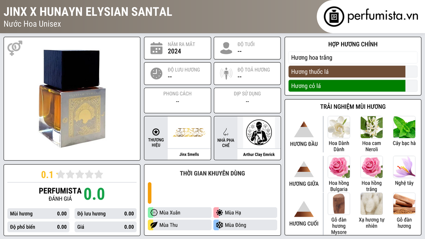The height and width of the screenshot is (239, 425).
Task: Open the Arthur Clay Emrick perfumer link
Action: point(259,154)
